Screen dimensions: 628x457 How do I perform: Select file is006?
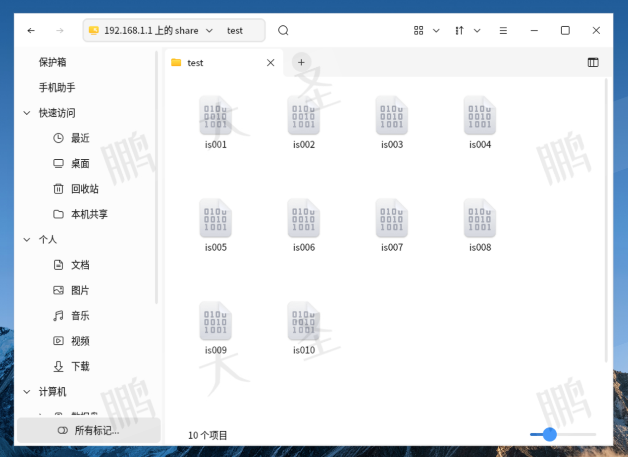pos(304,225)
